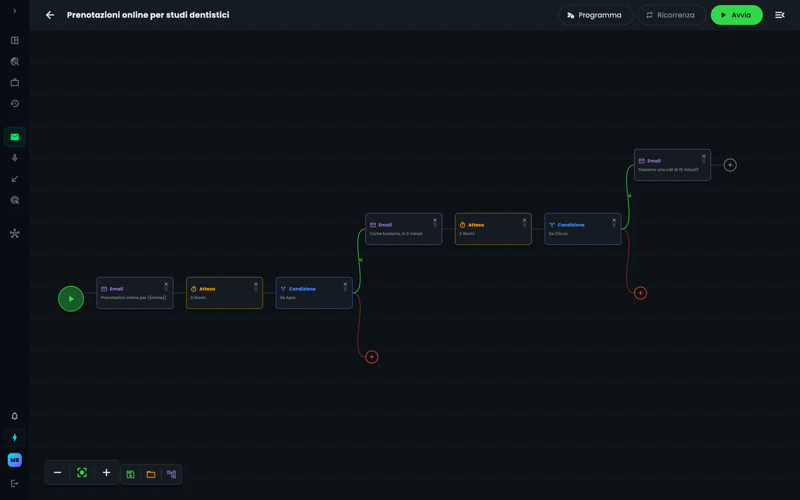Screen dimensions: 800x500
Task: Click the '2 Giorni' wait text
Action: click(x=465, y=233)
